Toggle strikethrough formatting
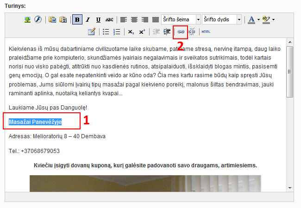This screenshot has height=208, width=301. (x=109, y=19)
